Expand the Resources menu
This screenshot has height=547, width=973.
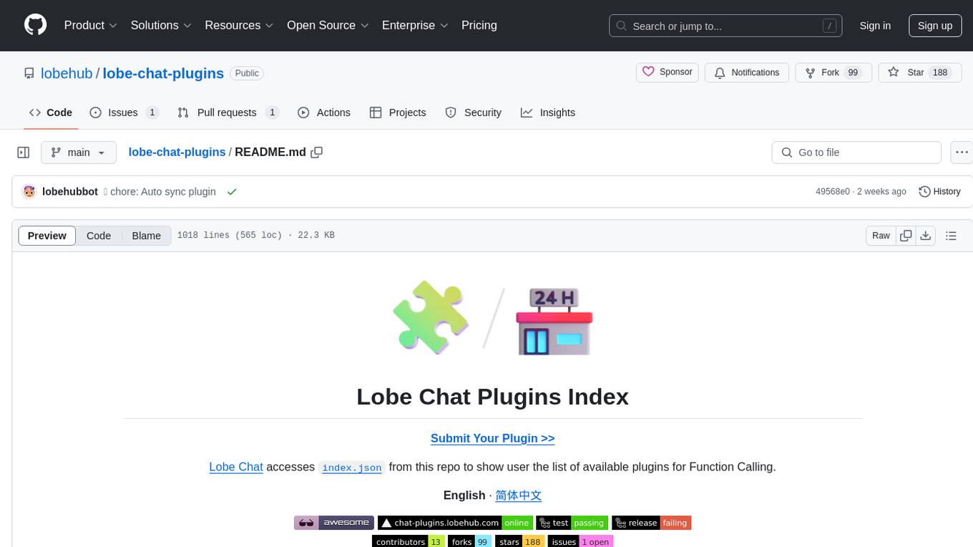click(239, 25)
